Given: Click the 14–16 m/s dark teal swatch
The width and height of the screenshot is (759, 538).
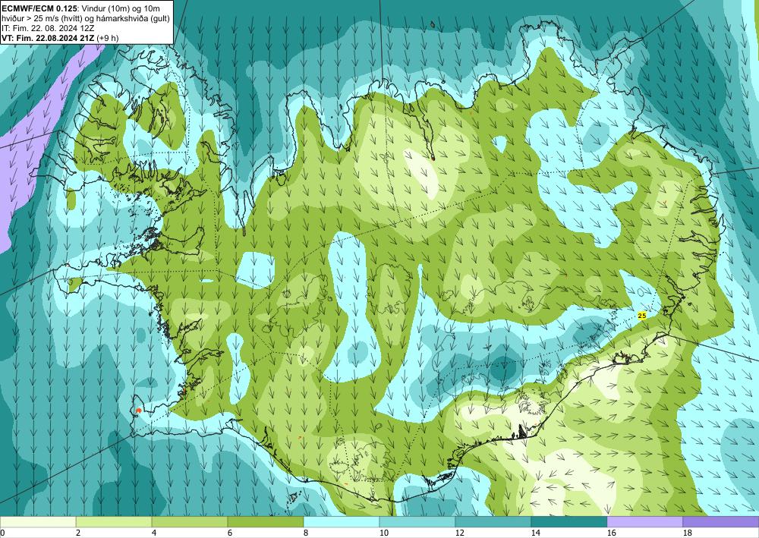Looking at the screenshot, I should (x=569, y=521).
